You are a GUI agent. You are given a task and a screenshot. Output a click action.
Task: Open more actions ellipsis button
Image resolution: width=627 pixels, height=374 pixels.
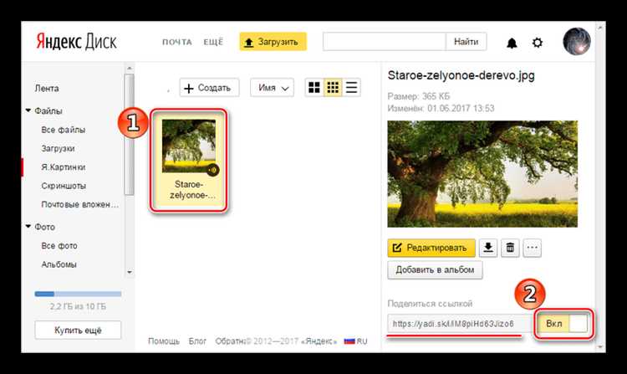(x=532, y=248)
